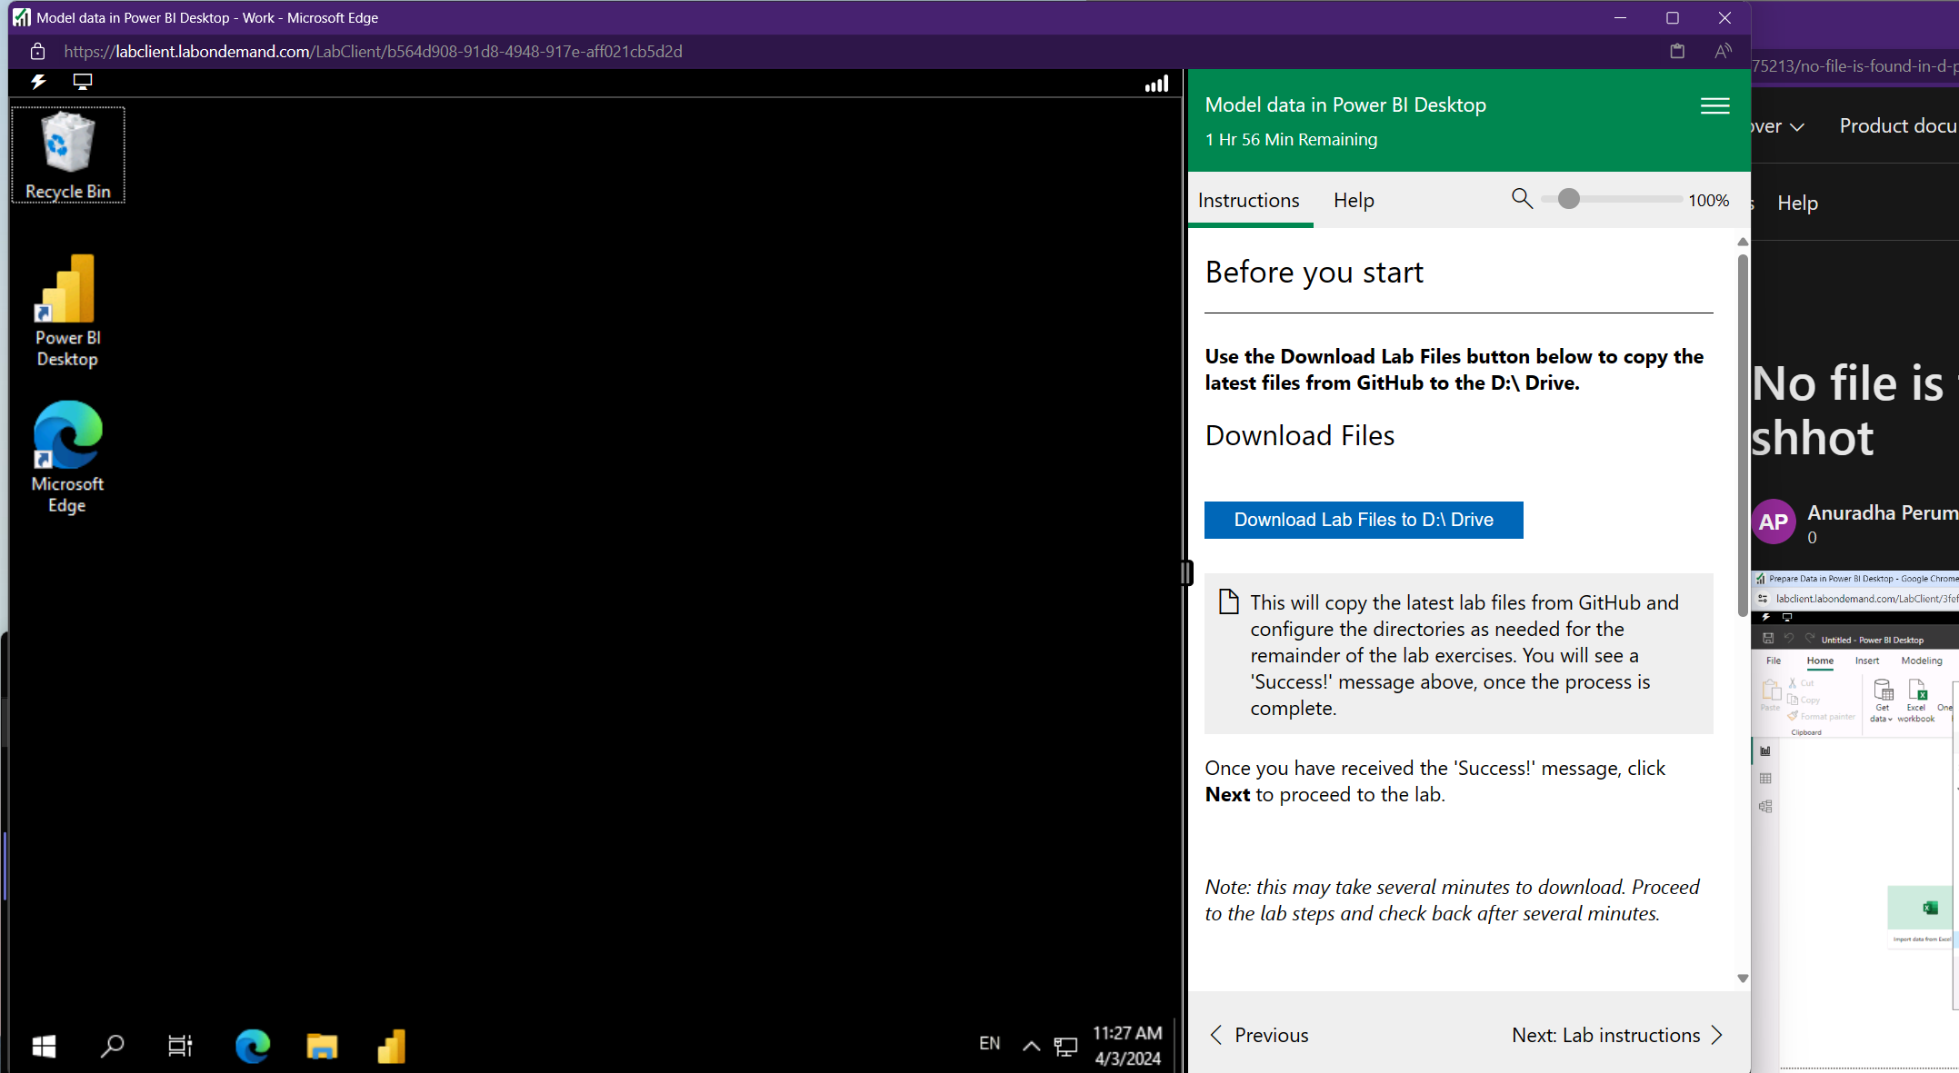Click the Download Lab Files to D: Drive button
Image resolution: width=1959 pixels, height=1073 pixels.
(1363, 520)
